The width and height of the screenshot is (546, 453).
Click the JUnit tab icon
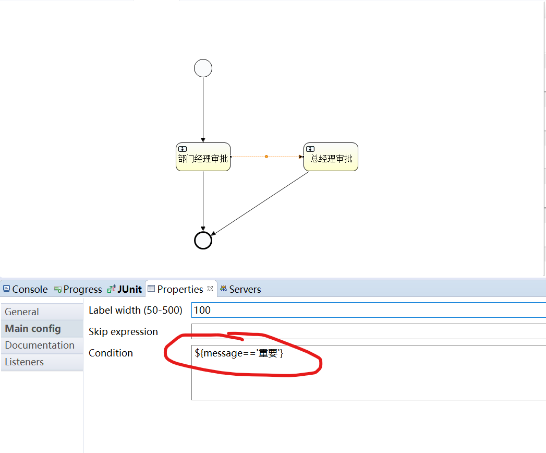pyautogui.click(x=112, y=289)
